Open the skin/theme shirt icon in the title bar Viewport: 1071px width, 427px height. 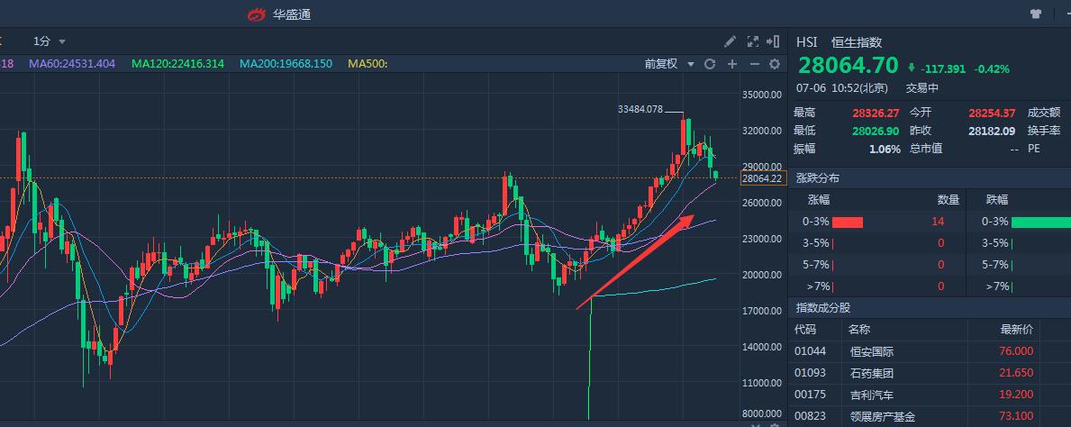pos(1036,14)
